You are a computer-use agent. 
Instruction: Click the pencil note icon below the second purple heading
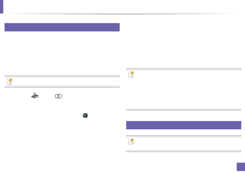131,141
